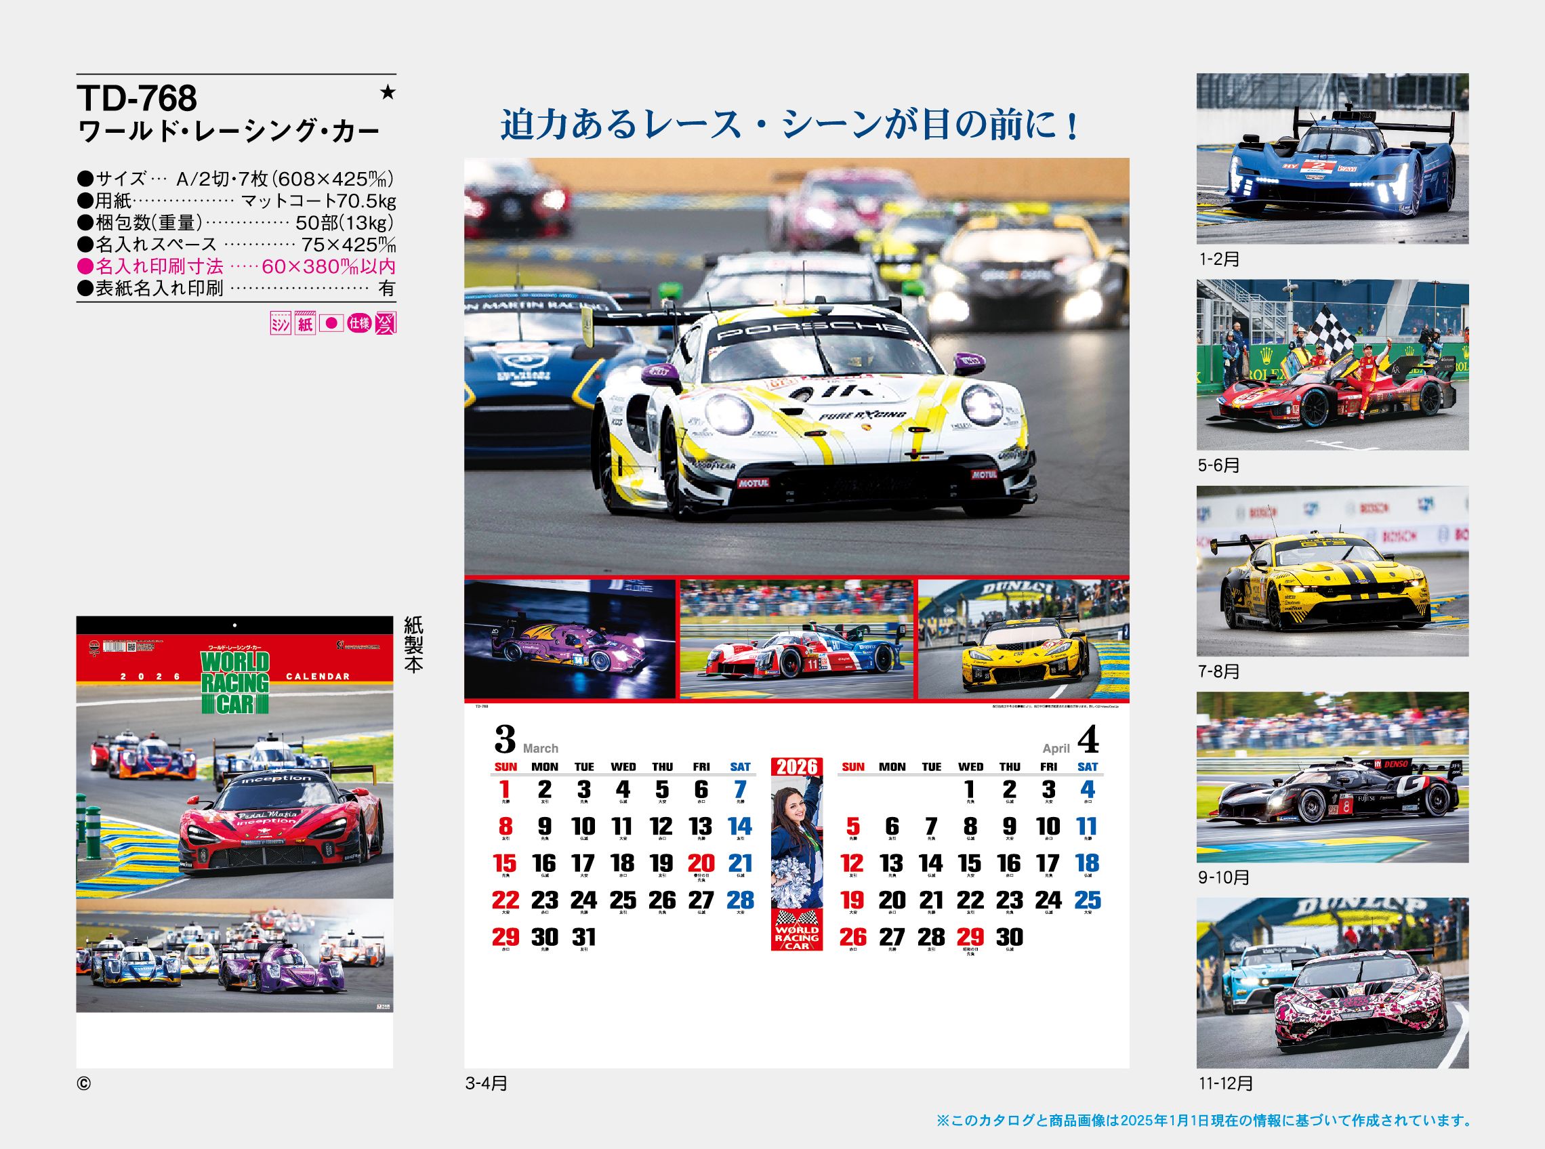Viewport: 1545px width, 1149px height.
Task: Select March 20 on the calendar
Action: click(701, 864)
